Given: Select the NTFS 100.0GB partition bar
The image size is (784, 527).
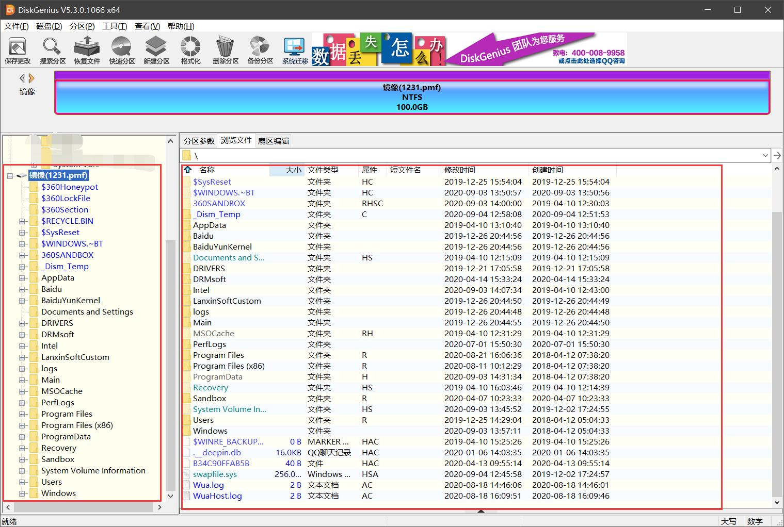Looking at the screenshot, I should pos(412,97).
